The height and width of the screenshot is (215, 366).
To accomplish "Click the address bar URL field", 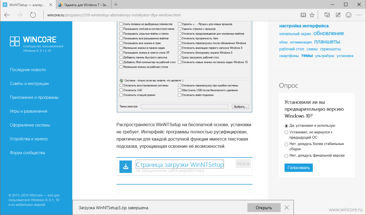I will 170,15.
